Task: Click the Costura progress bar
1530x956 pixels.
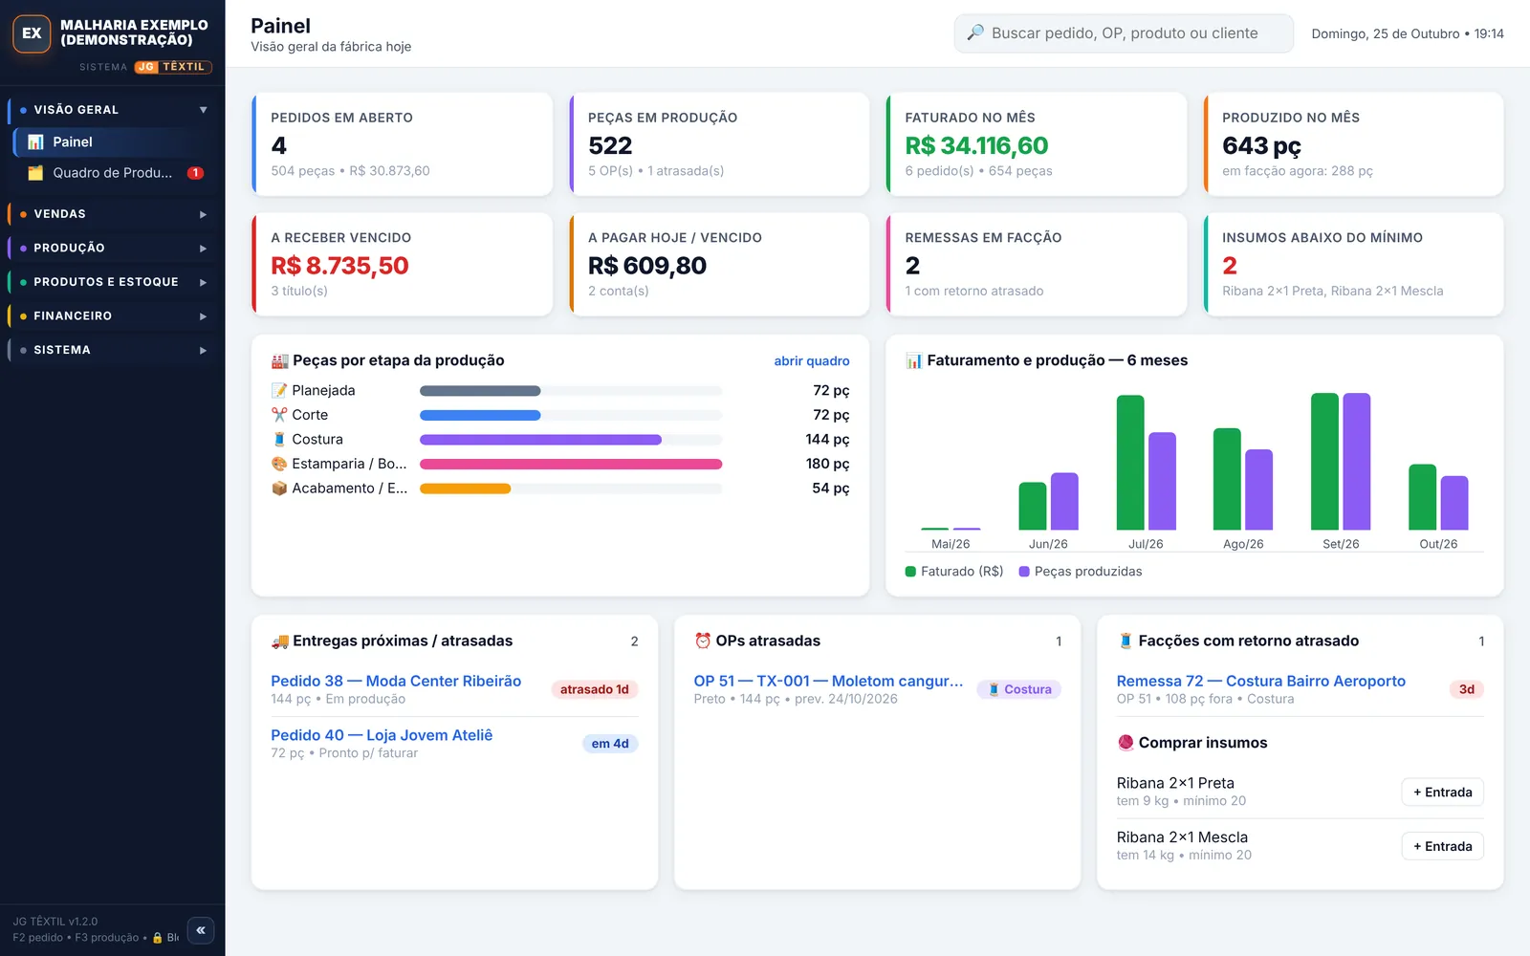Action: point(571,440)
